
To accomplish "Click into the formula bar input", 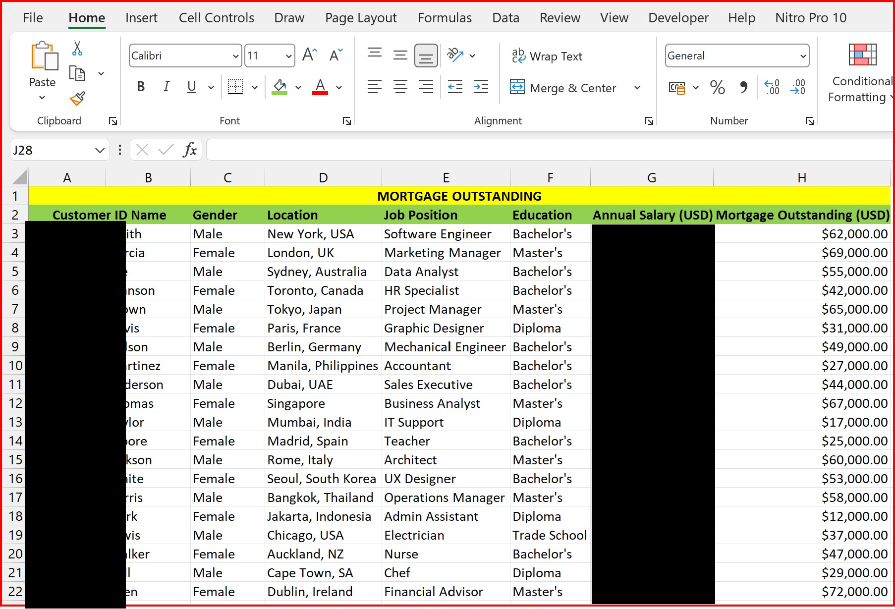I will (x=549, y=150).
